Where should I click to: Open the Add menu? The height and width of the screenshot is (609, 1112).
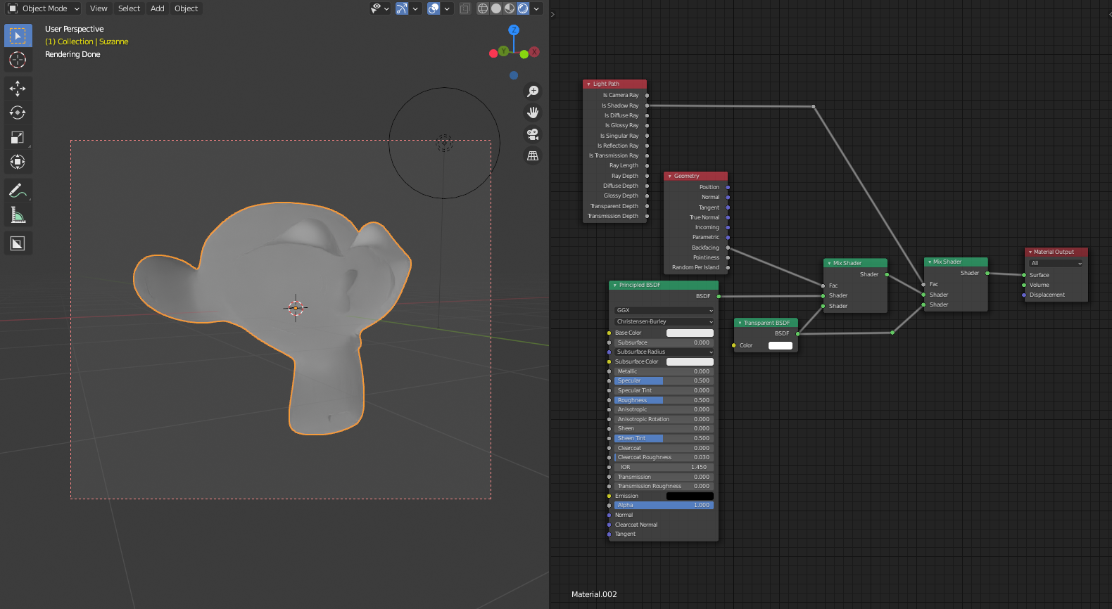click(158, 8)
